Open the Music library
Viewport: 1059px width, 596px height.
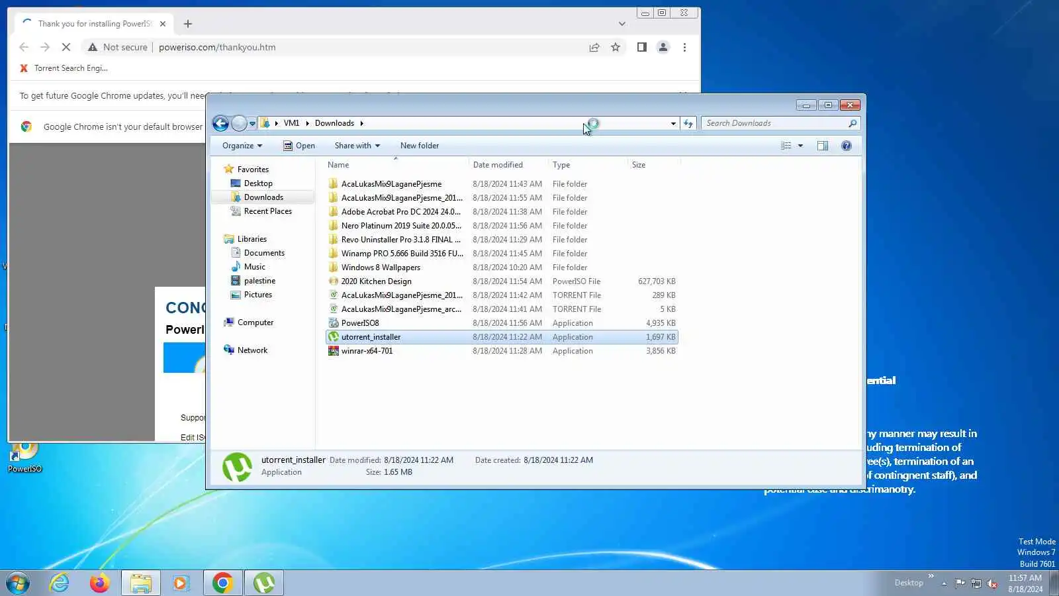pos(255,267)
